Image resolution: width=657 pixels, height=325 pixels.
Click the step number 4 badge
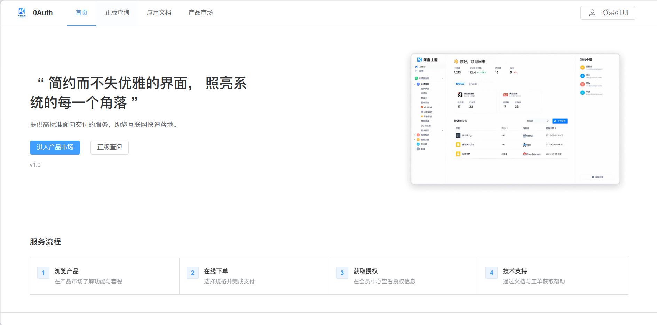[x=491, y=273]
